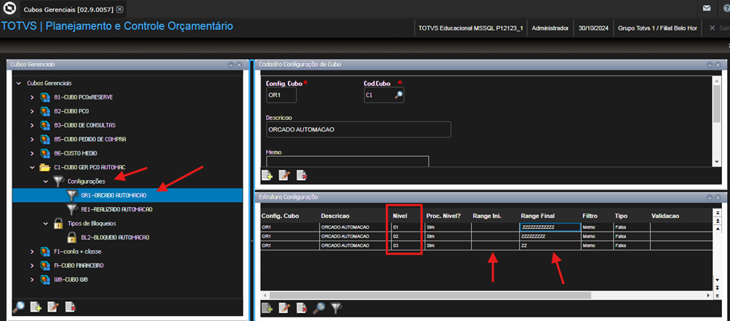Click TOTVS Educacional MSSQL P12123_1 environment label

(x=470, y=28)
